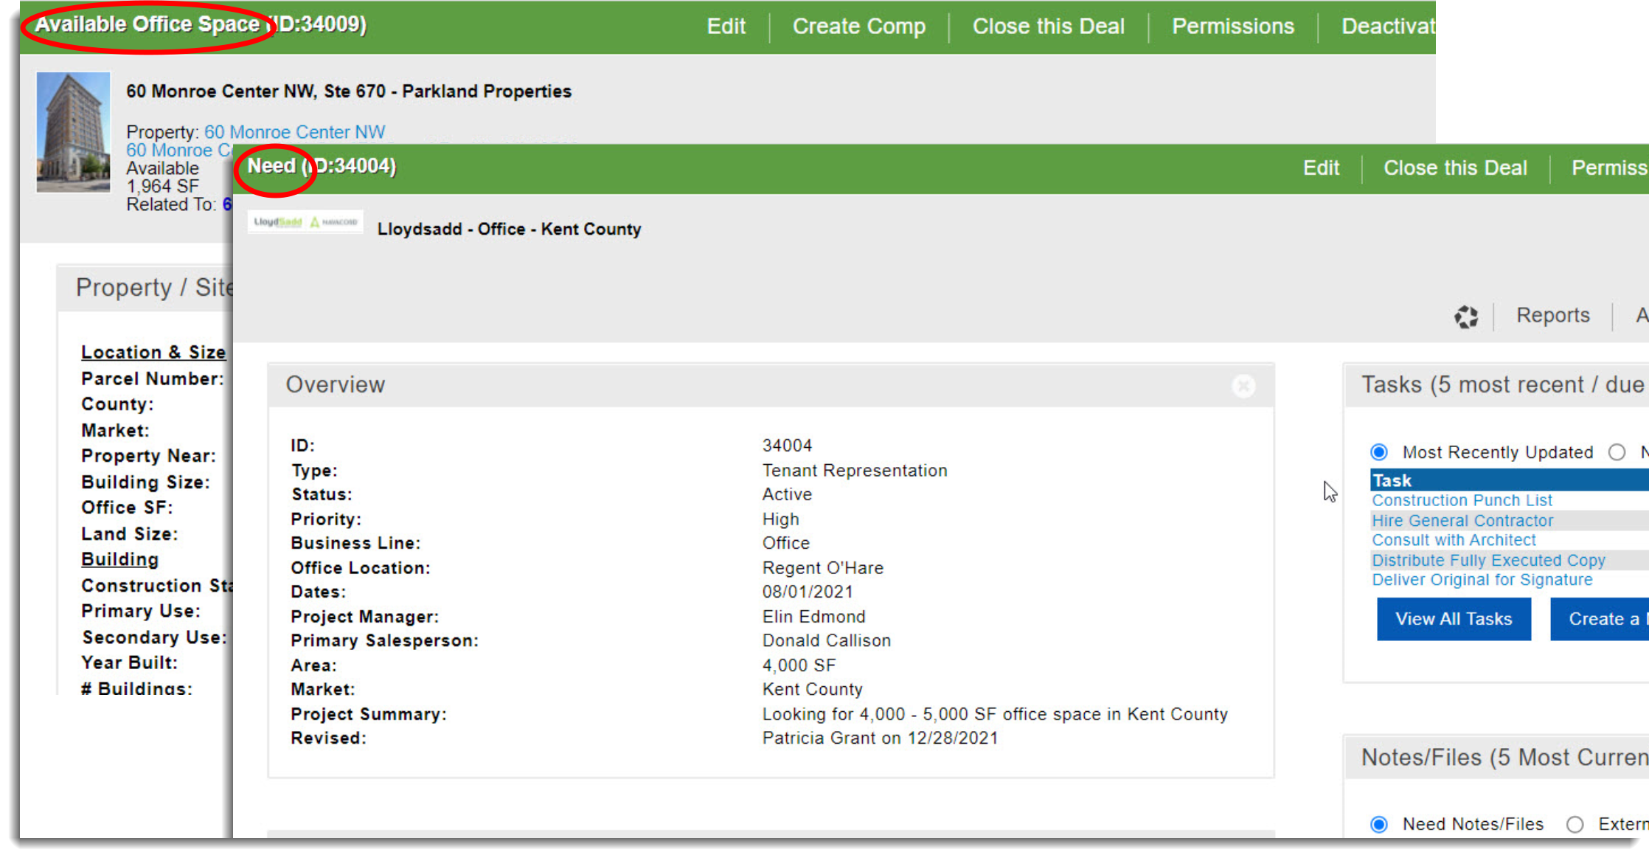Open Hire General Contractor task link
The image size is (1649, 858).
(1462, 521)
